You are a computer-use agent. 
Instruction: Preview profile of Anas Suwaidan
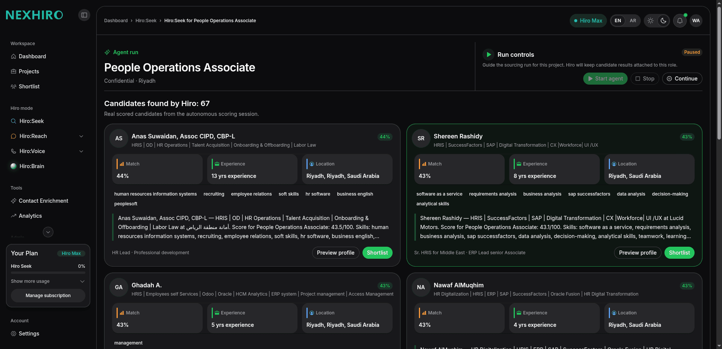point(335,253)
